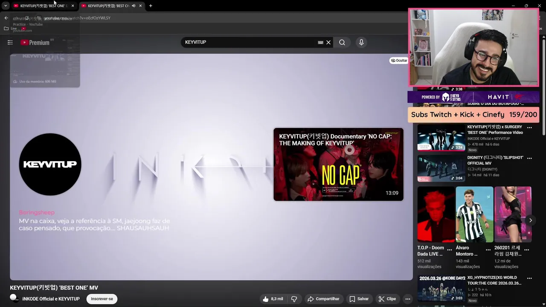This screenshot has height=307, width=546.
Task: Start voice search with the microphone
Action: pos(361,42)
